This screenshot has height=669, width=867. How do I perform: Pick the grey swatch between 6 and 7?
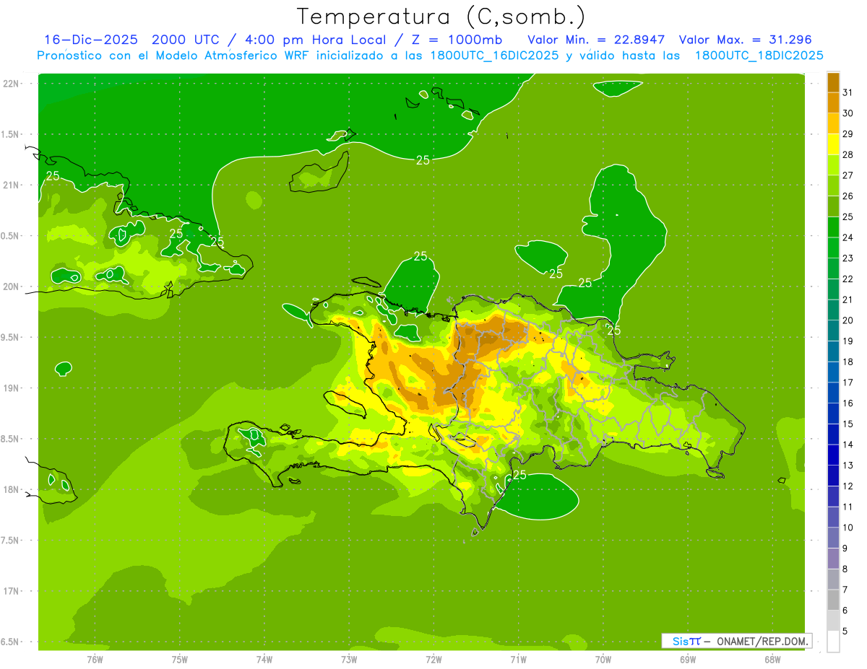point(833,600)
